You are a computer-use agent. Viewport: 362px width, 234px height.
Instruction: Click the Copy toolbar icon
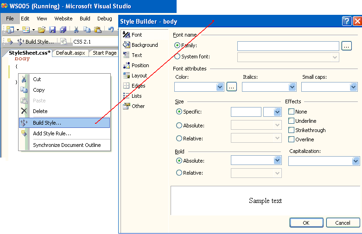coord(87,29)
